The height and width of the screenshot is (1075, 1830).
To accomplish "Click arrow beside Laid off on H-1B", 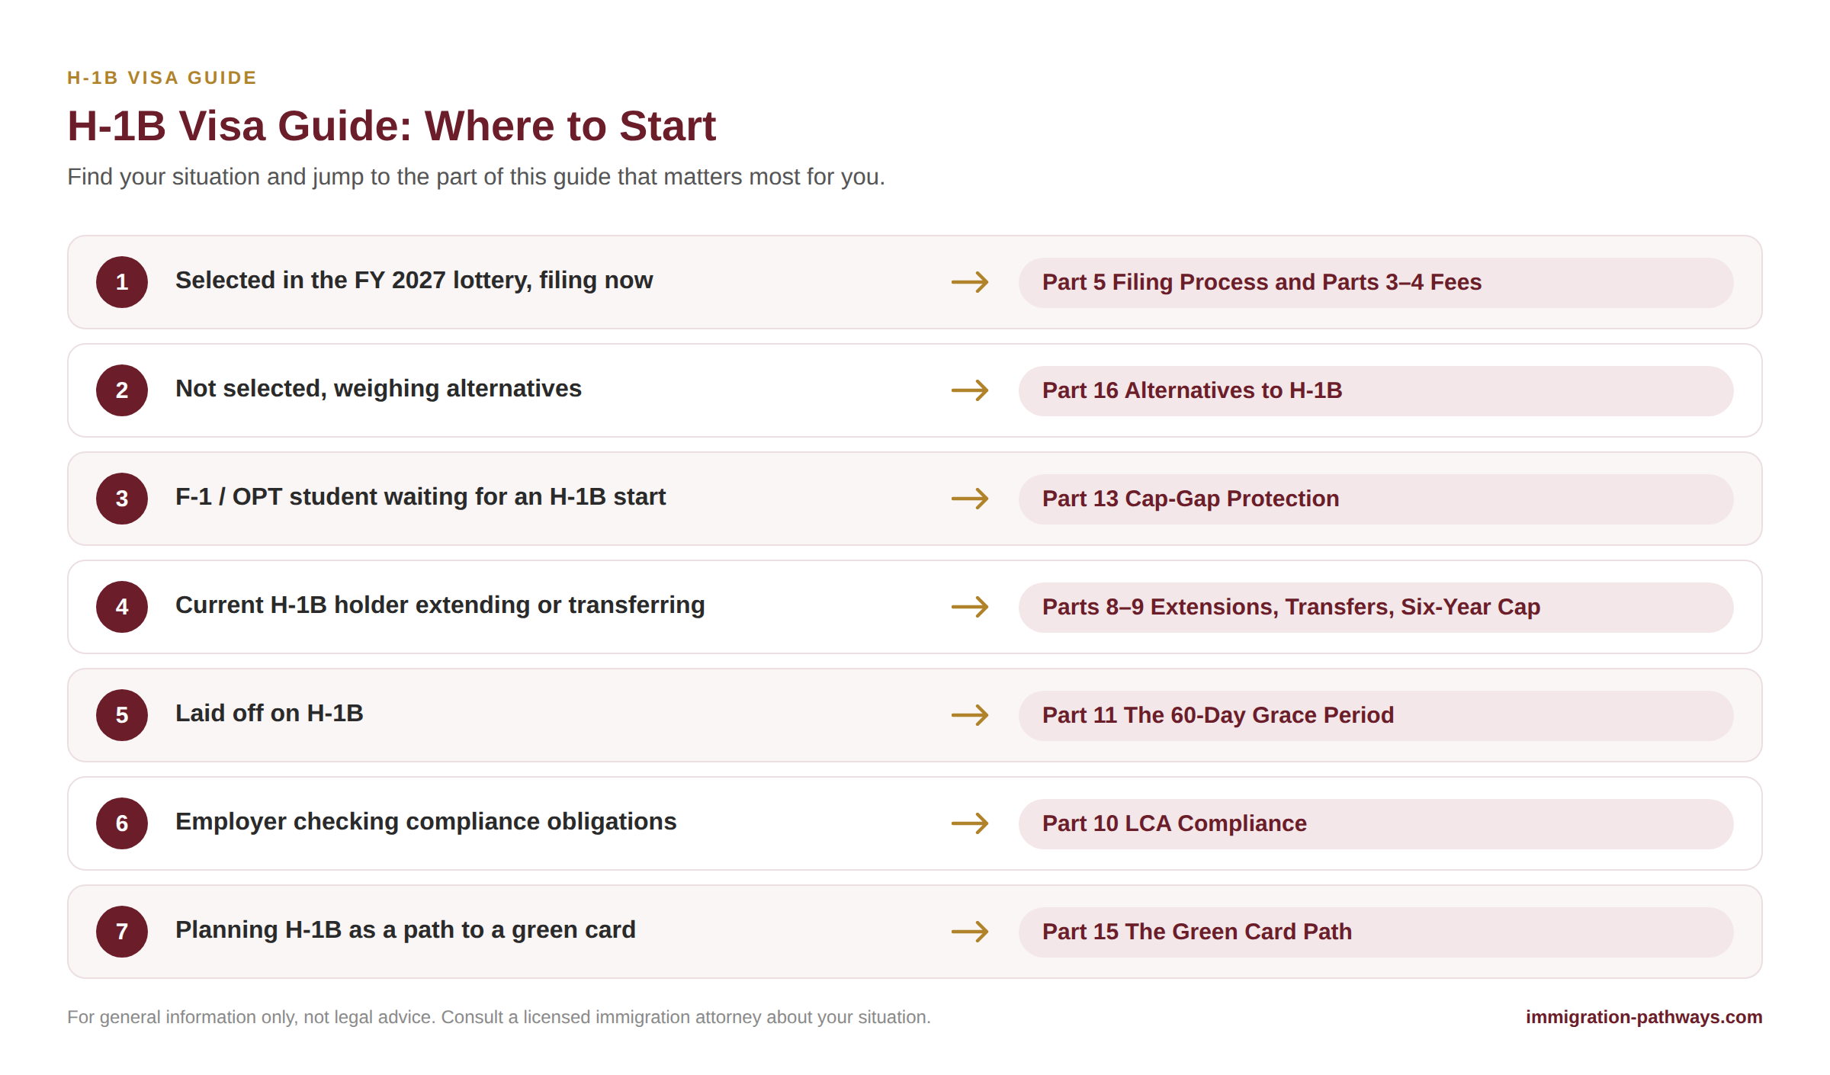I will tap(970, 715).
